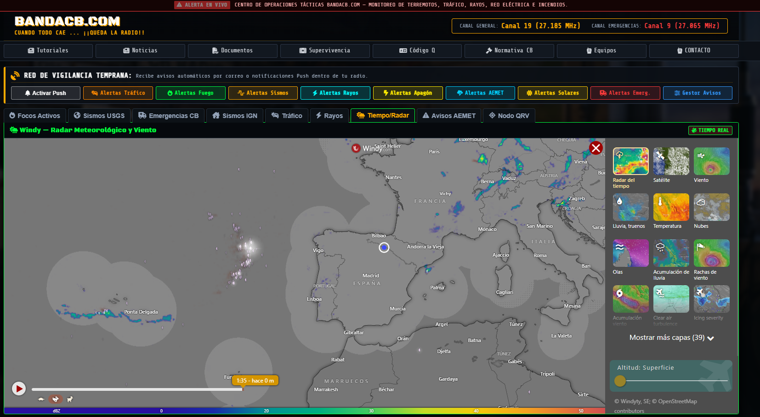Click Canal 9 (27.065 MHz) text

pyautogui.click(x=682, y=26)
